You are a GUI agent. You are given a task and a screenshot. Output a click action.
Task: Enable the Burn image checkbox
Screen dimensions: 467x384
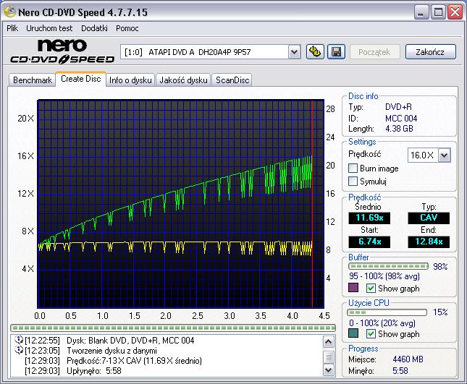pos(353,168)
